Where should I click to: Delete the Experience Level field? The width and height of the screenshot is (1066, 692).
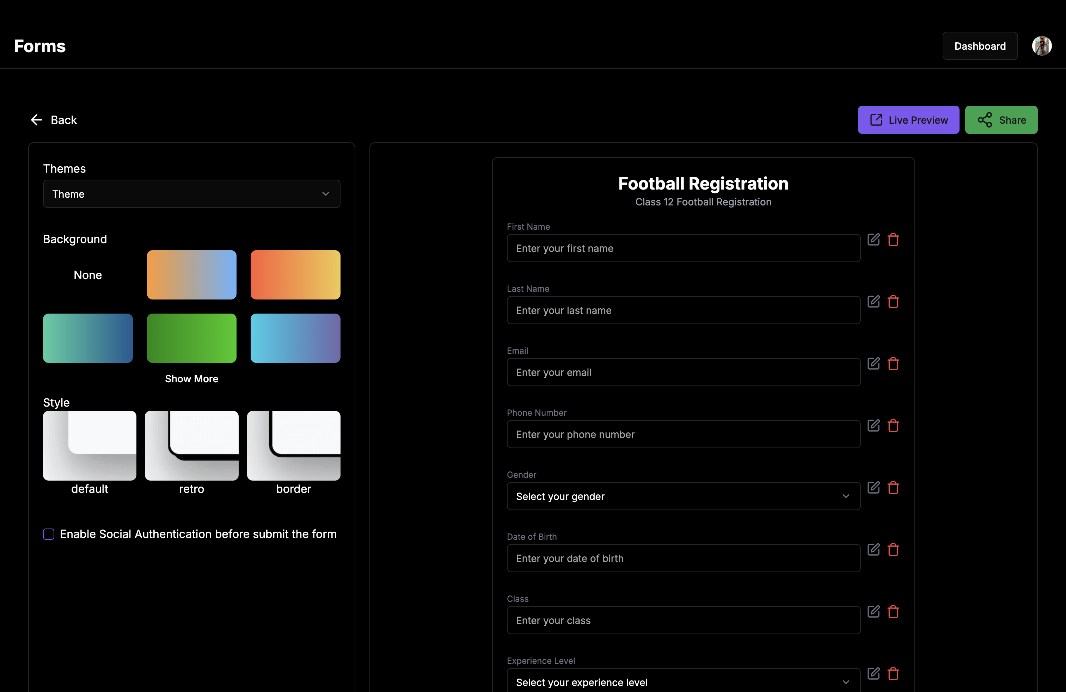click(x=893, y=674)
